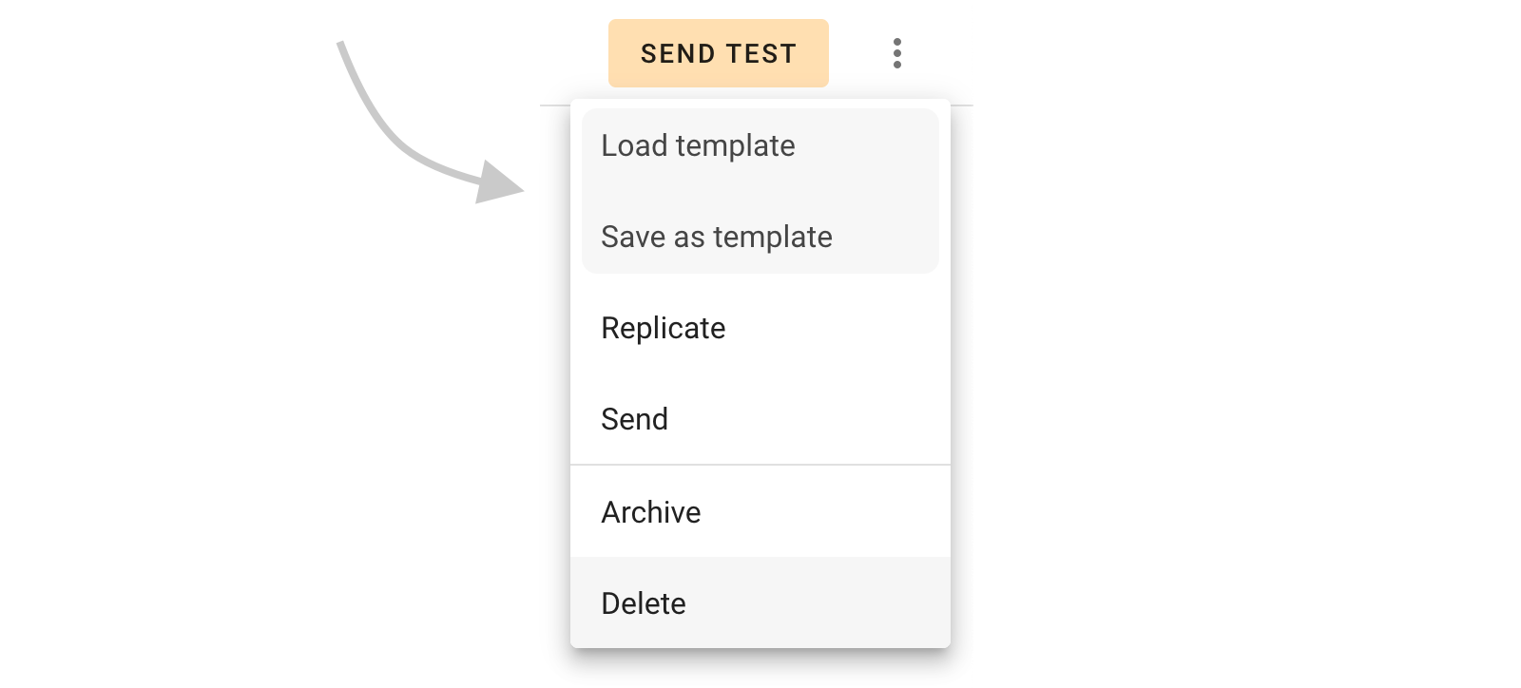Viewport: 1521px width, 688px height.
Task: Select 'Send' from the options list
Action: (x=635, y=418)
